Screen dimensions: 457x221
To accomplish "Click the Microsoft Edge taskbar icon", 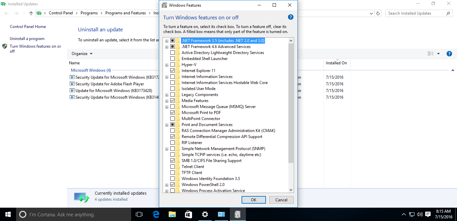I will pyautogui.click(x=156, y=214).
